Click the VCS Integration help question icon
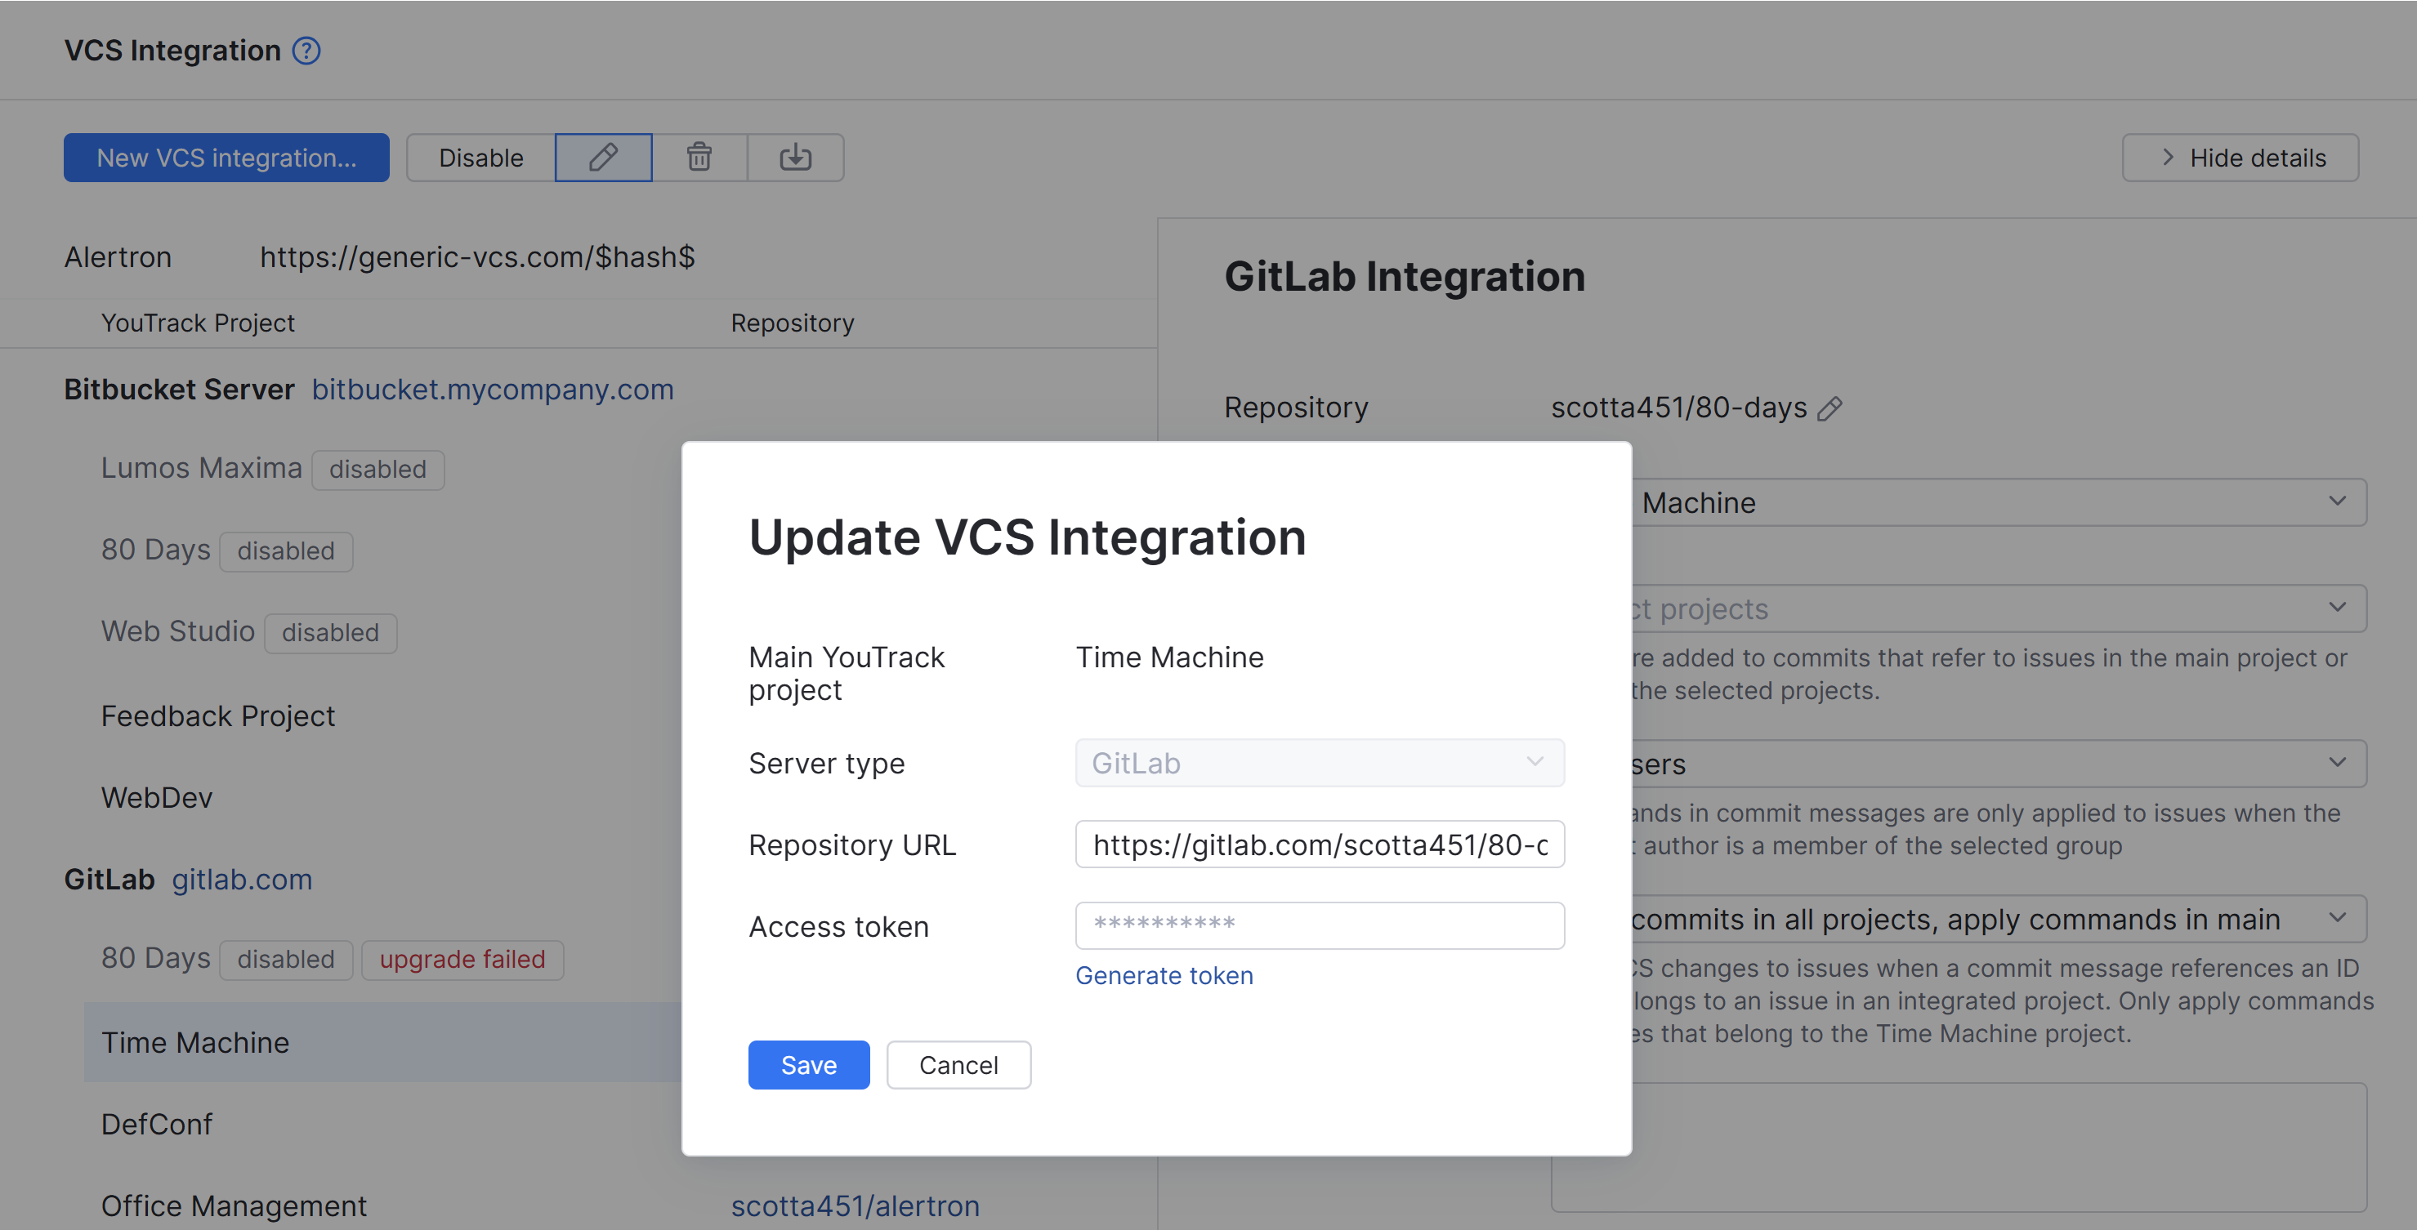The height and width of the screenshot is (1230, 2417). (x=306, y=51)
